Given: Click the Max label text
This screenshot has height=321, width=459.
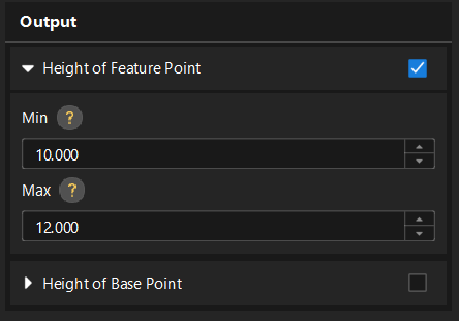Looking at the screenshot, I should click(x=36, y=191).
